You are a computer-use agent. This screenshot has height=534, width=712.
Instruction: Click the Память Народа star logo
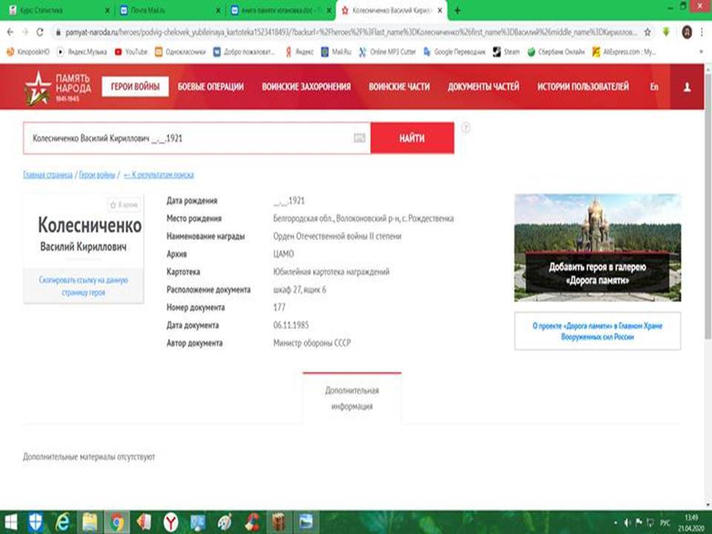[38, 88]
